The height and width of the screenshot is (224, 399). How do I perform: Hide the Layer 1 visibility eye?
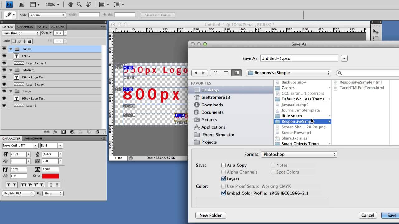(x=4, y=105)
